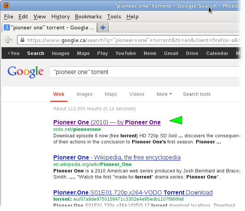Open Search tools options
This screenshot has height=211, width=245.
click(x=197, y=94)
